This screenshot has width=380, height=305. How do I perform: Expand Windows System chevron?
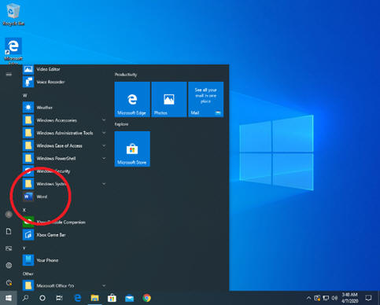104,184
